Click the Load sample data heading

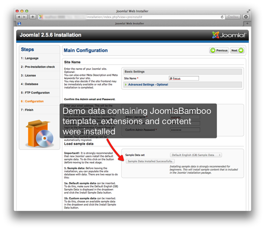(x=79, y=144)
